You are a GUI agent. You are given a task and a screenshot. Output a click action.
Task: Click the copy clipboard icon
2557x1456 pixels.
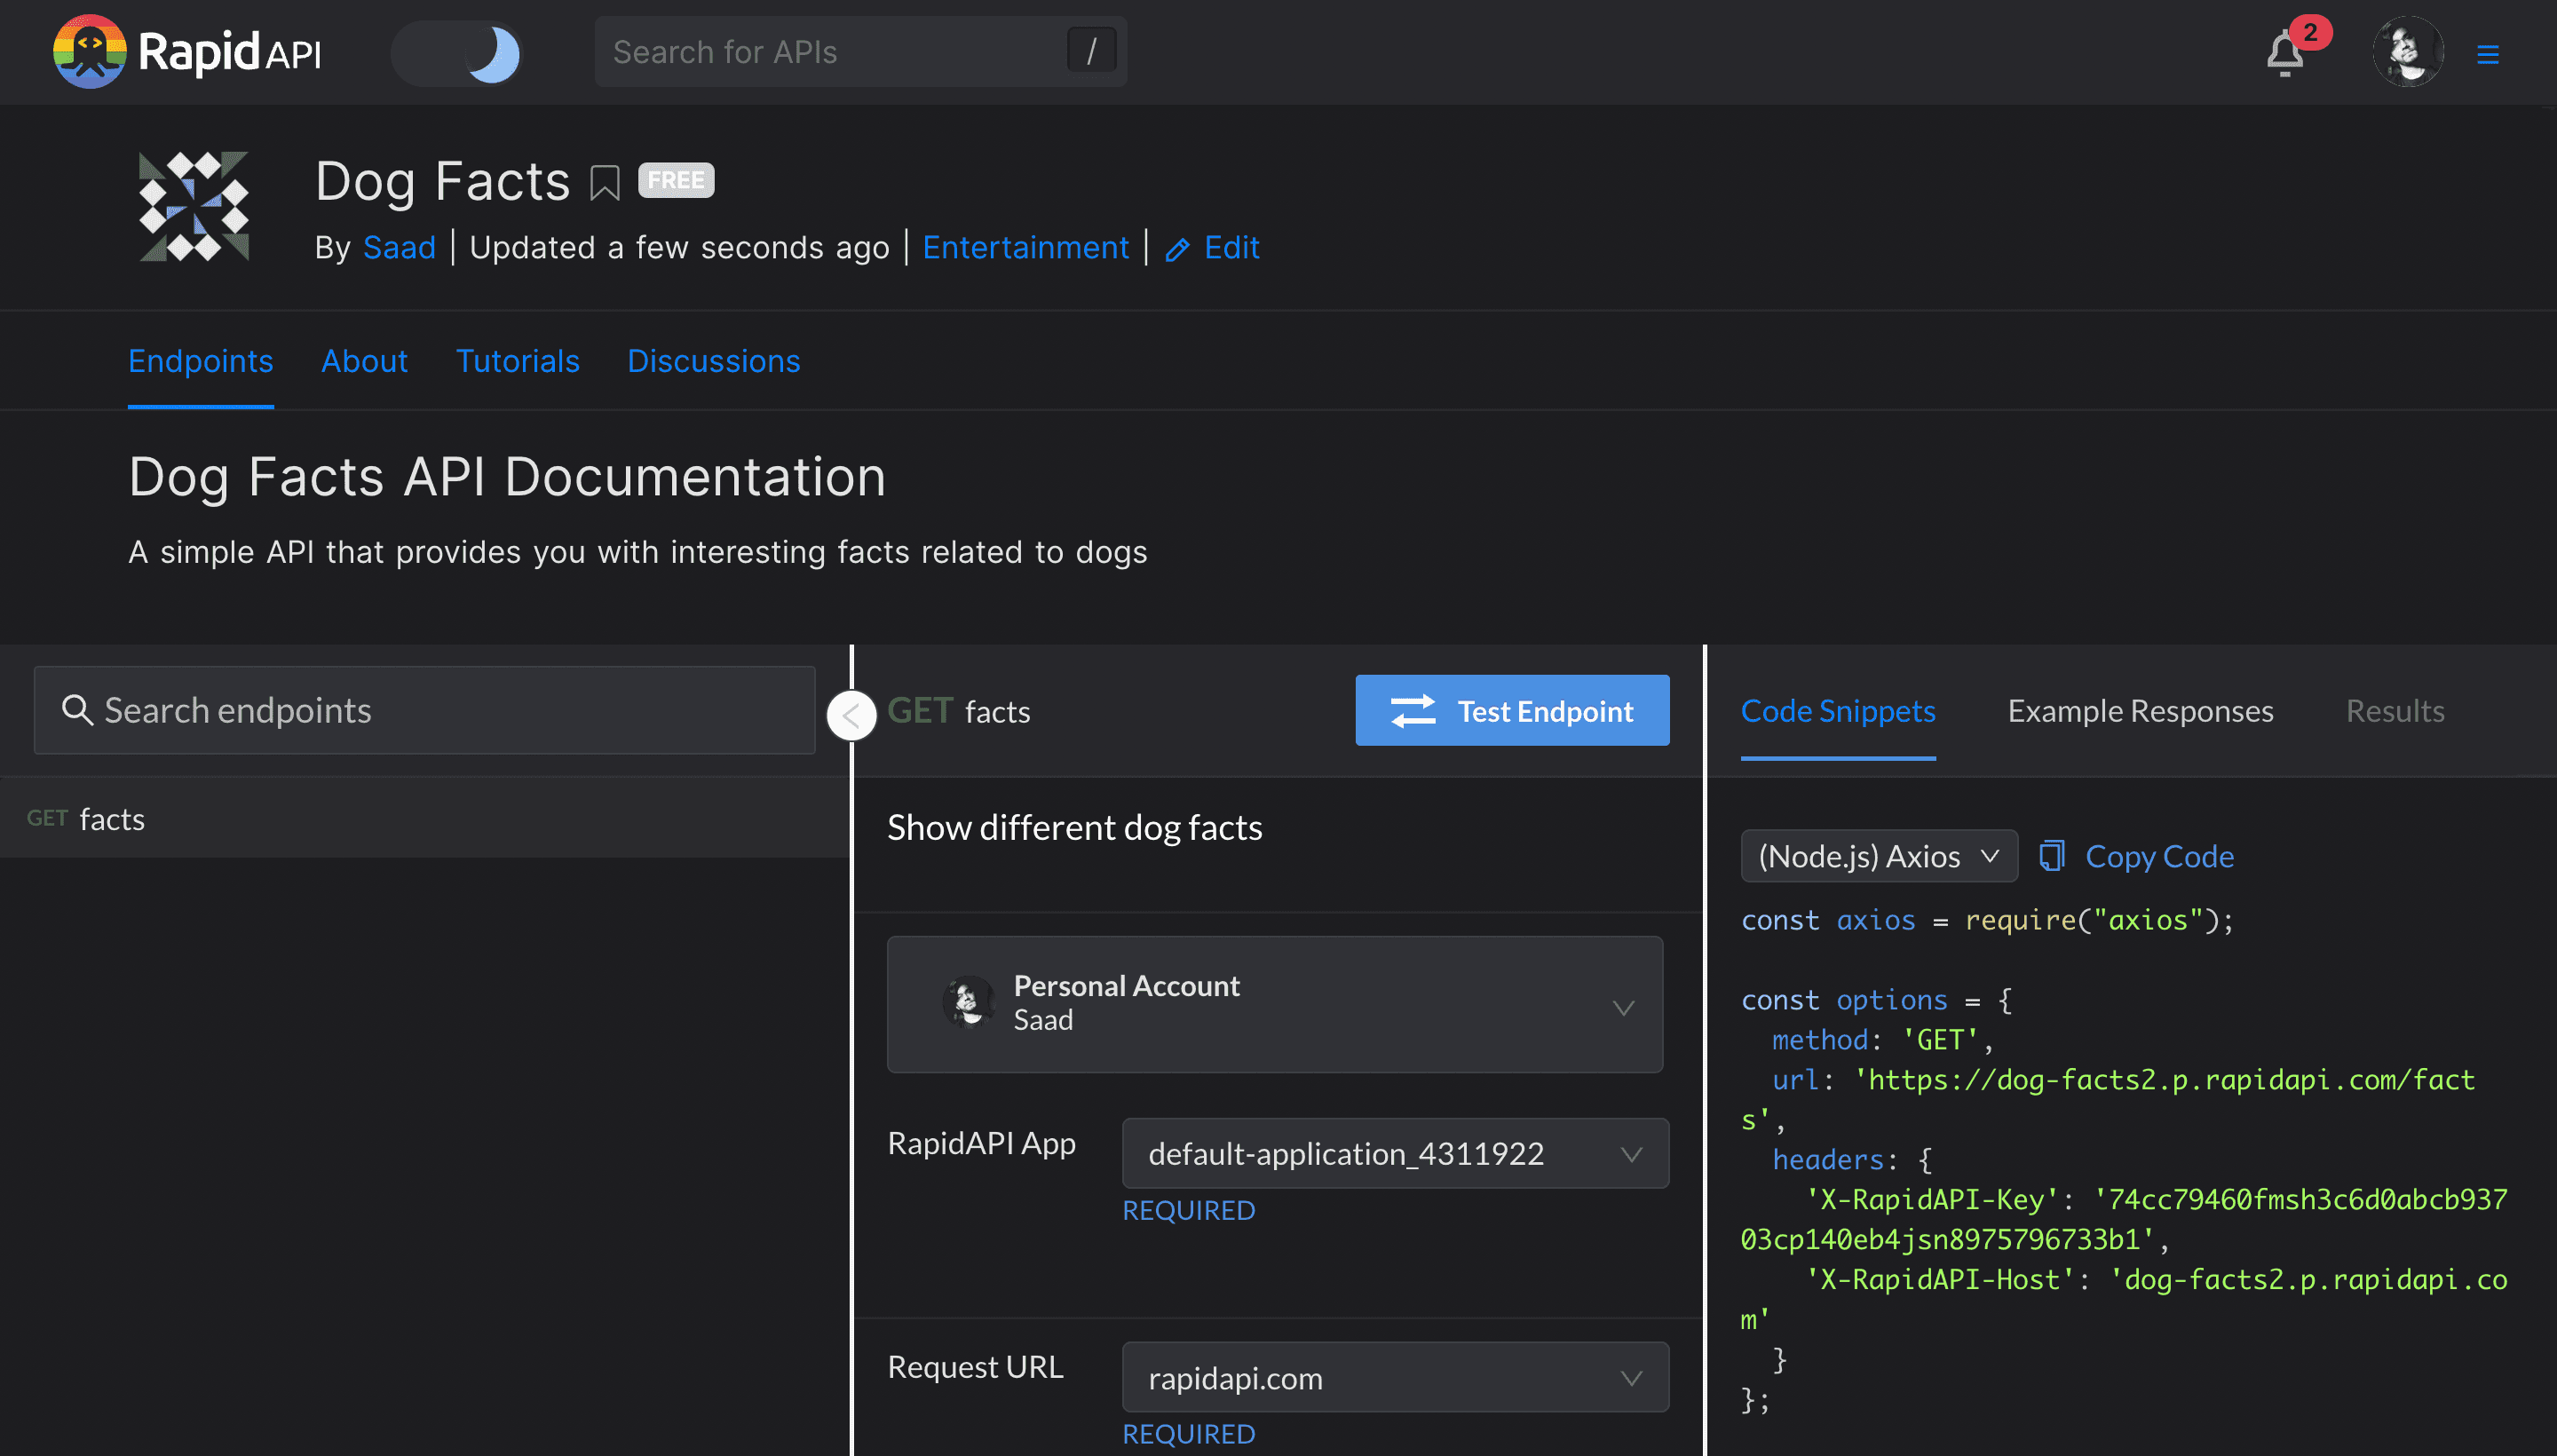coord(2052,856)
